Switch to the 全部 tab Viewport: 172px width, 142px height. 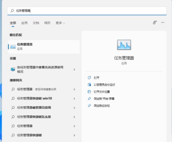point(13,23)
